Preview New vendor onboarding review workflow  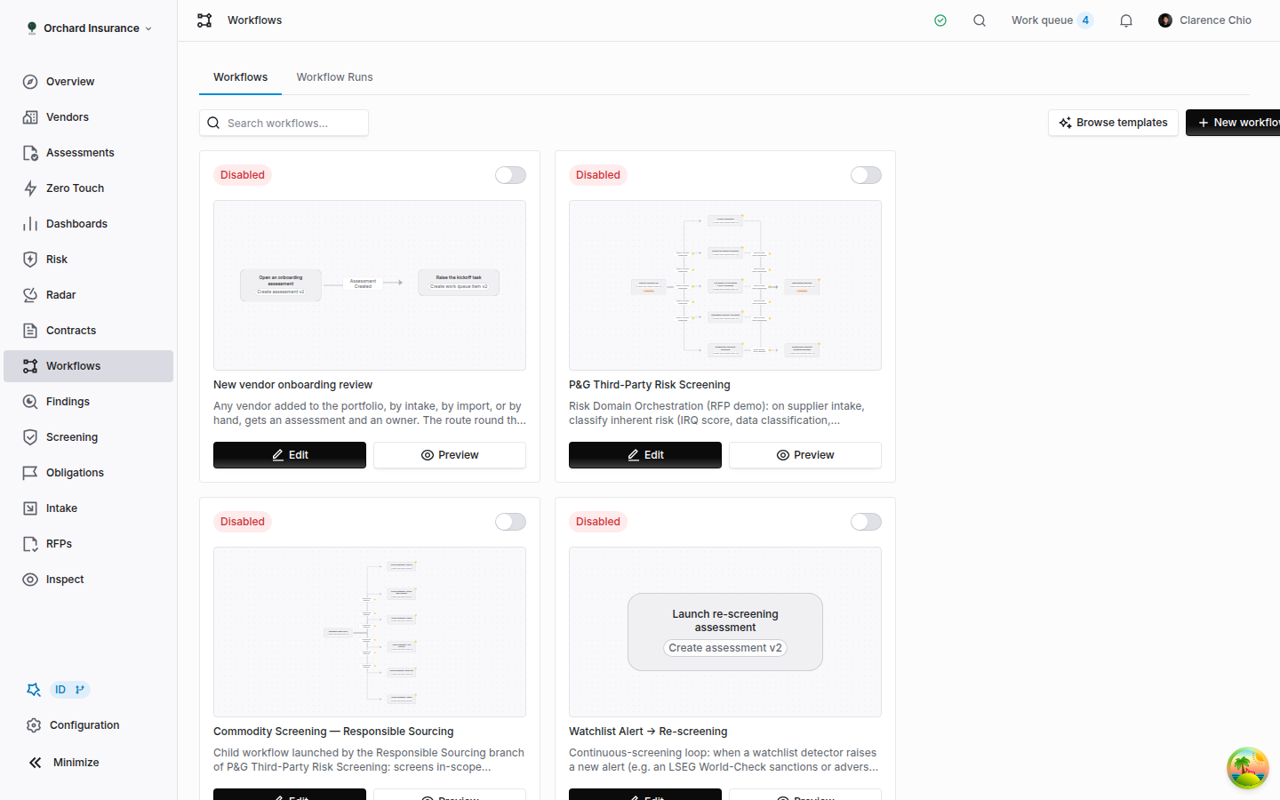450,455
